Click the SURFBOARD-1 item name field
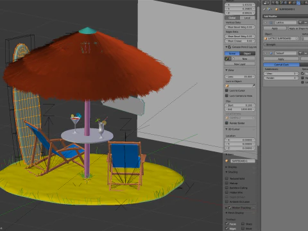 tap(243, 161)
